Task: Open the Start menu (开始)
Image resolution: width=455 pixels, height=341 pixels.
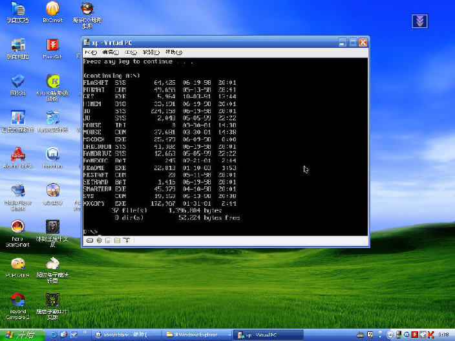Action: click(x=23, y=335)
